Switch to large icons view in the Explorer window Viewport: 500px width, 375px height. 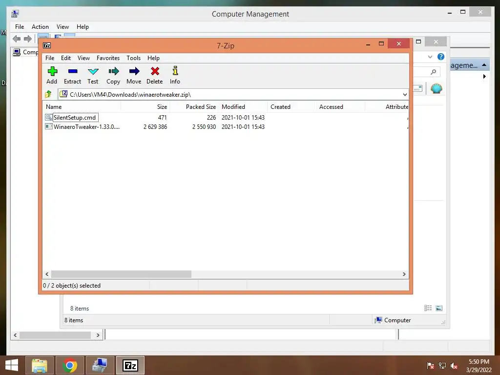point(439,308)
